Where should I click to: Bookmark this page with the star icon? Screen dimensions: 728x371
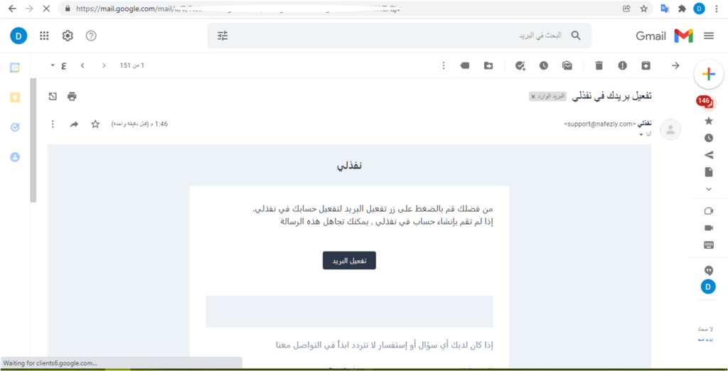(x=643, y=9)
